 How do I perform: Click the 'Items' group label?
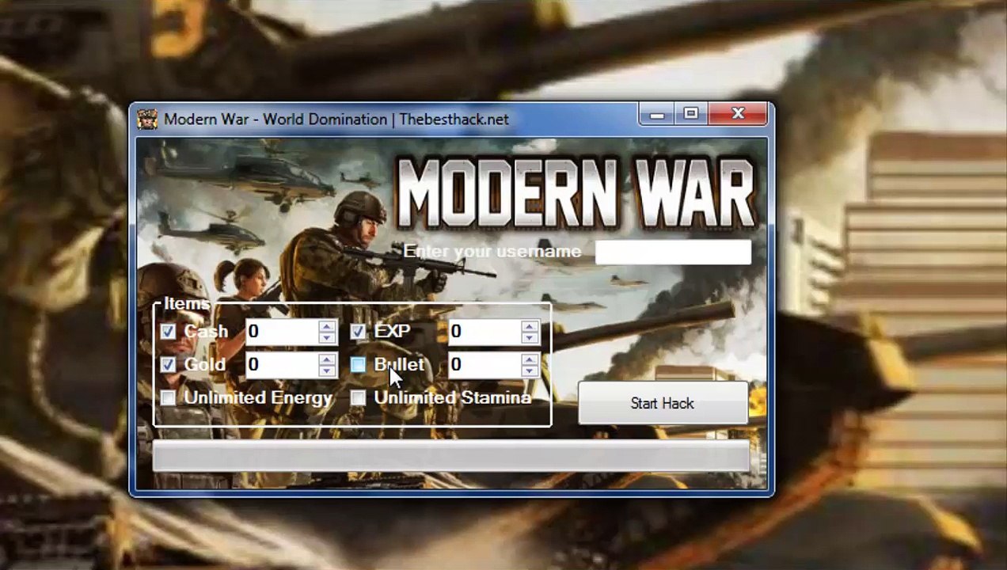point(188,304)
